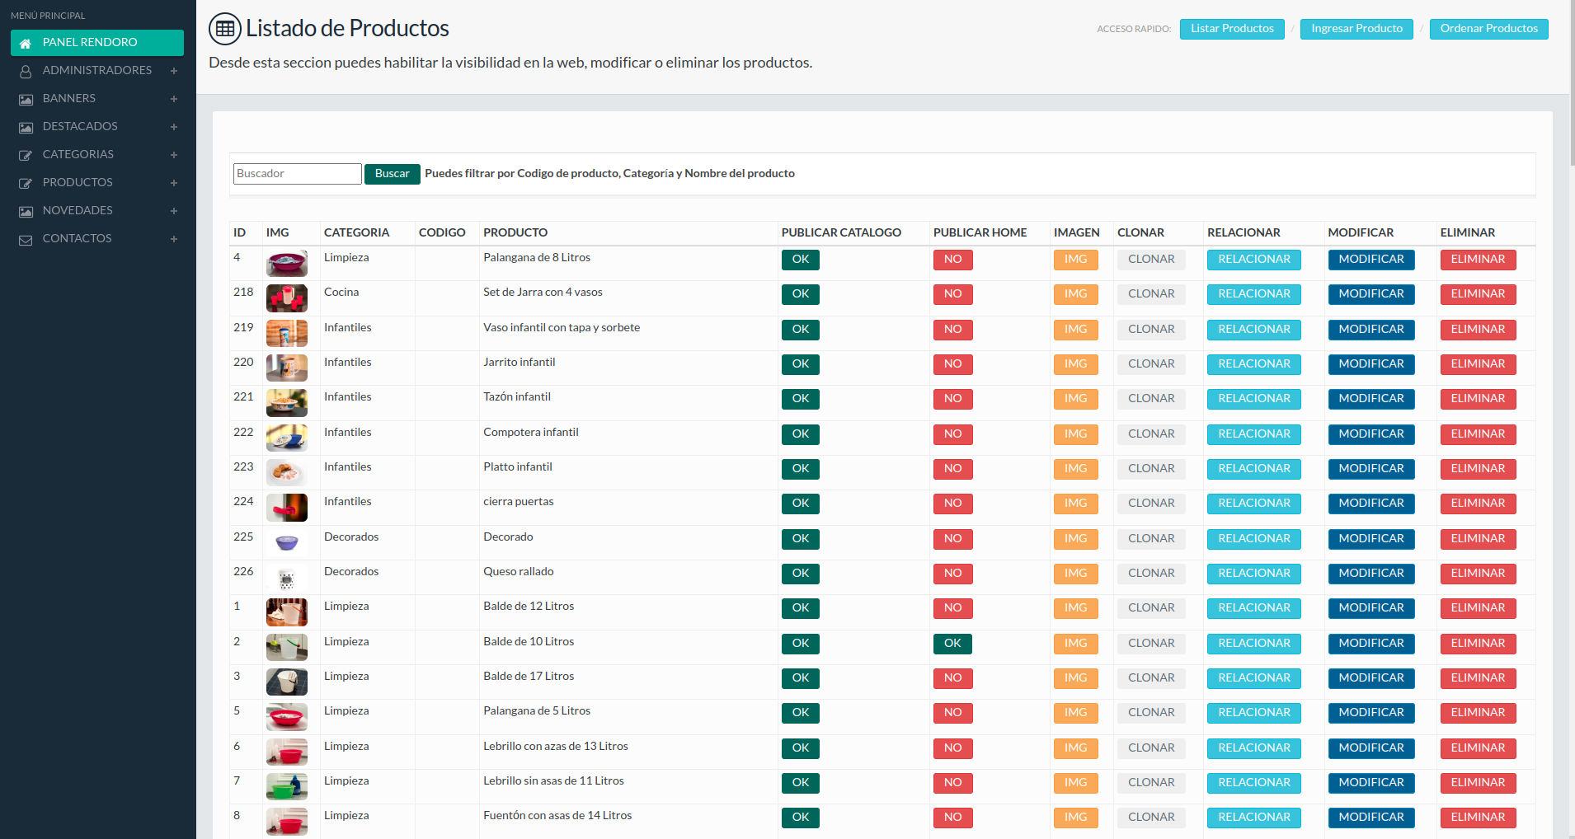This screenshot has height=839, width=1575.
Task: Toggle catalog publish OK for Palangana de 8 Litros
Action: (x=800, y=260)
